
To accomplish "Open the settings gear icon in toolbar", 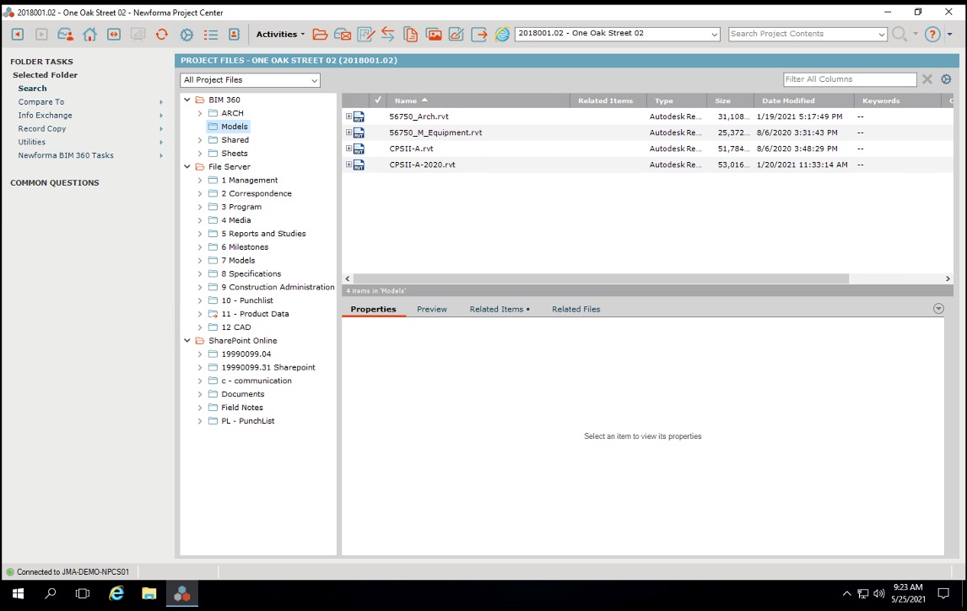I will point(186,35).
